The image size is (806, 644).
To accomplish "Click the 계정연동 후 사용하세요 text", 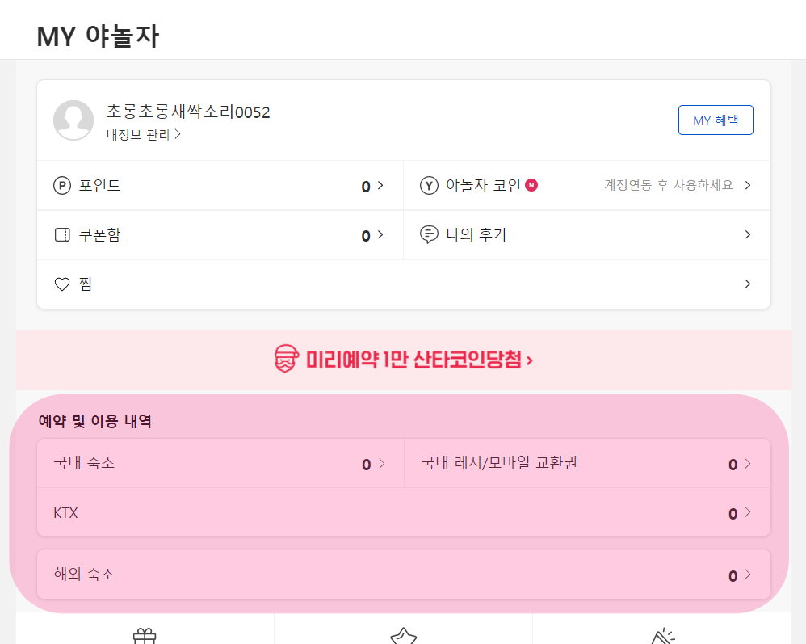I will click(x=668, y=185).
